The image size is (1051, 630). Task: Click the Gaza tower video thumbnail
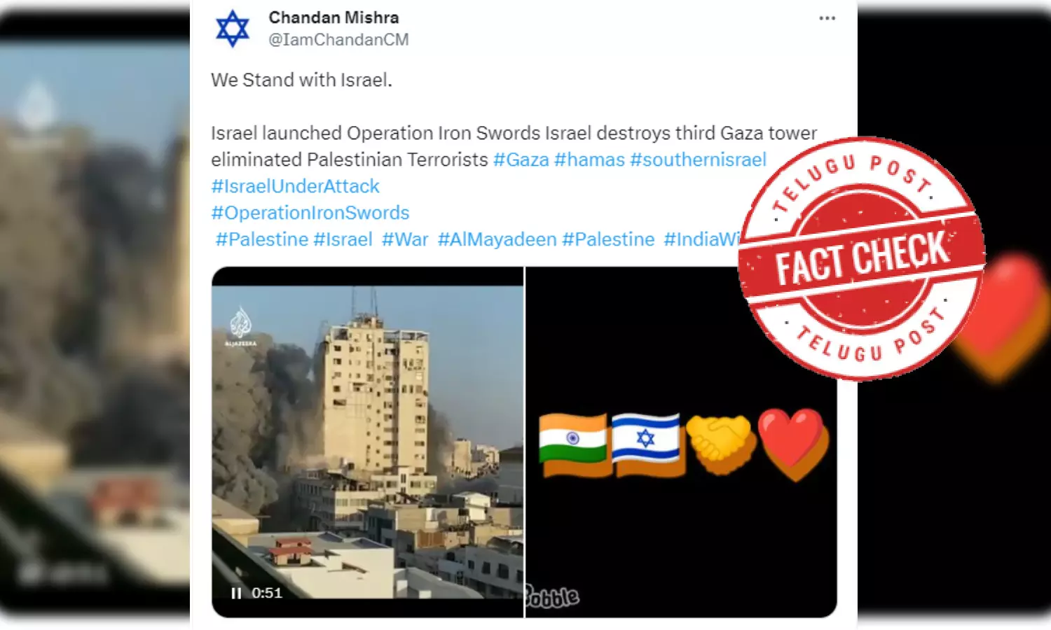[368, 442]
